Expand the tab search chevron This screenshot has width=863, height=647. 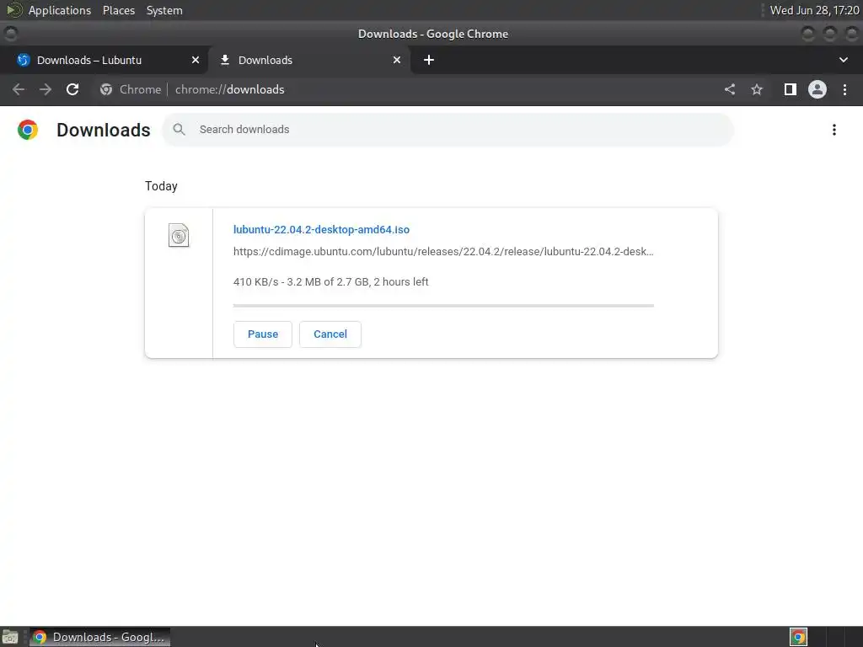[x=843, y=60]
